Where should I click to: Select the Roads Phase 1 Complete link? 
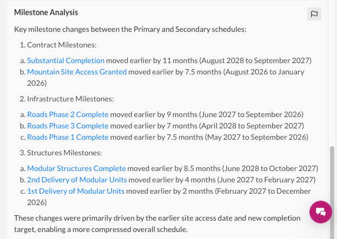tap(68, 137)
